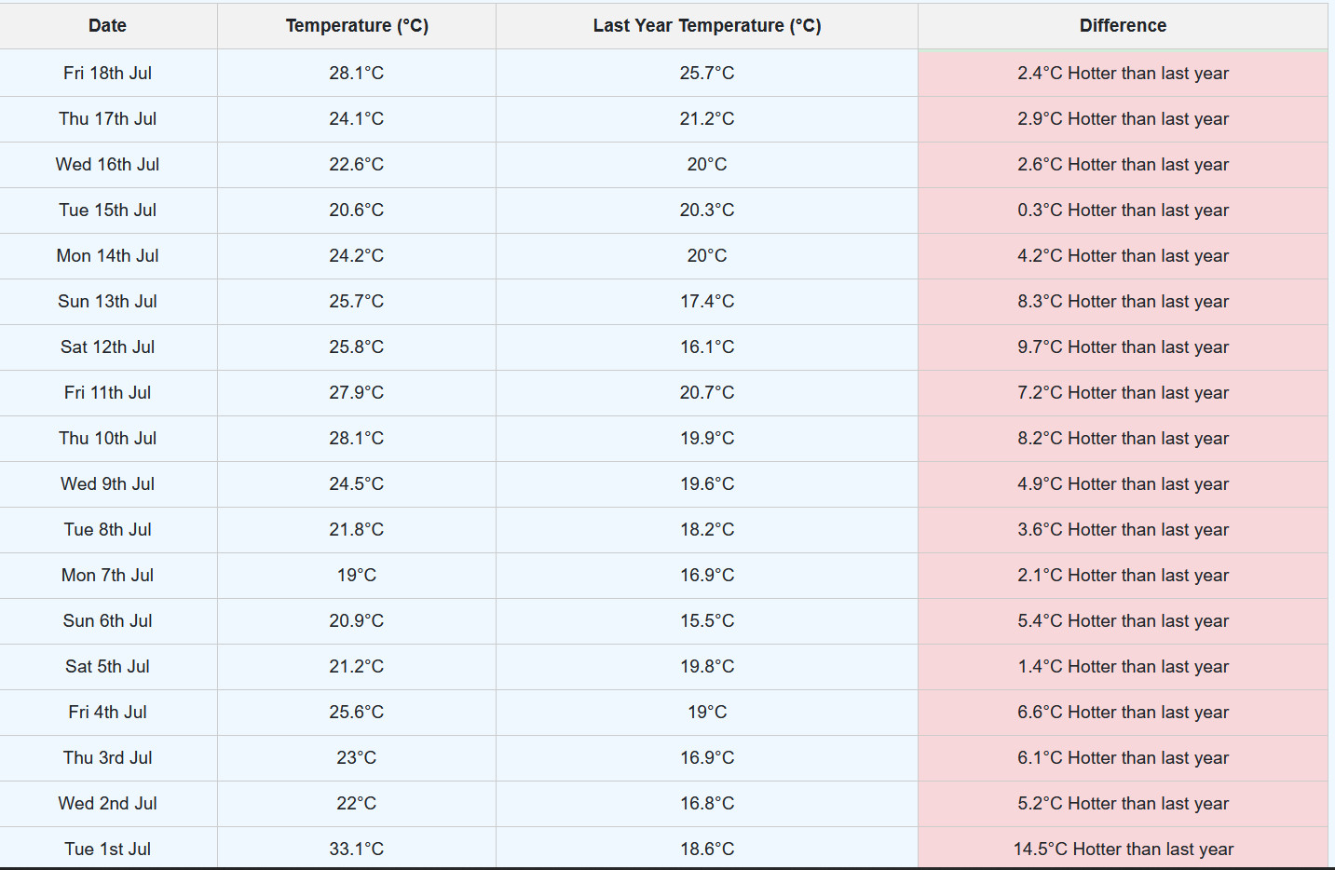Screen dimensions: 1335x870
Task: Click last year's 25.7°C value for Fri 18th Jul
Action: point(707,73)
